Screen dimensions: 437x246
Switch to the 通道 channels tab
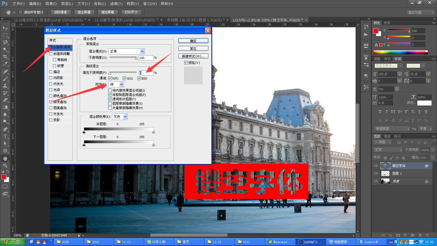pos(387,136)
